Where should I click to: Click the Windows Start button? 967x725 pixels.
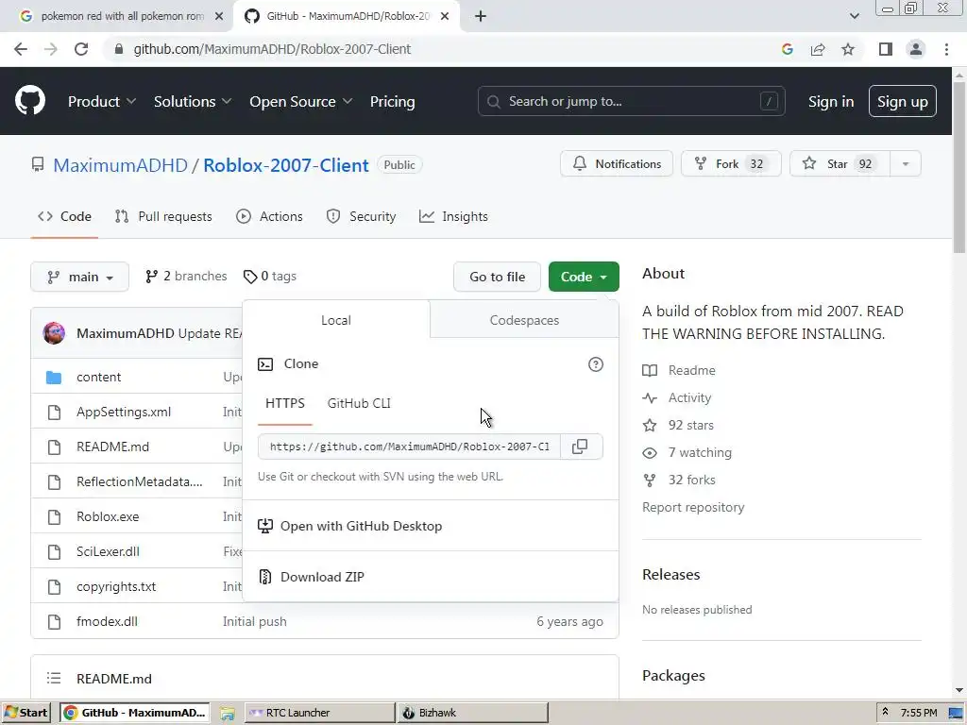[25, 713]
